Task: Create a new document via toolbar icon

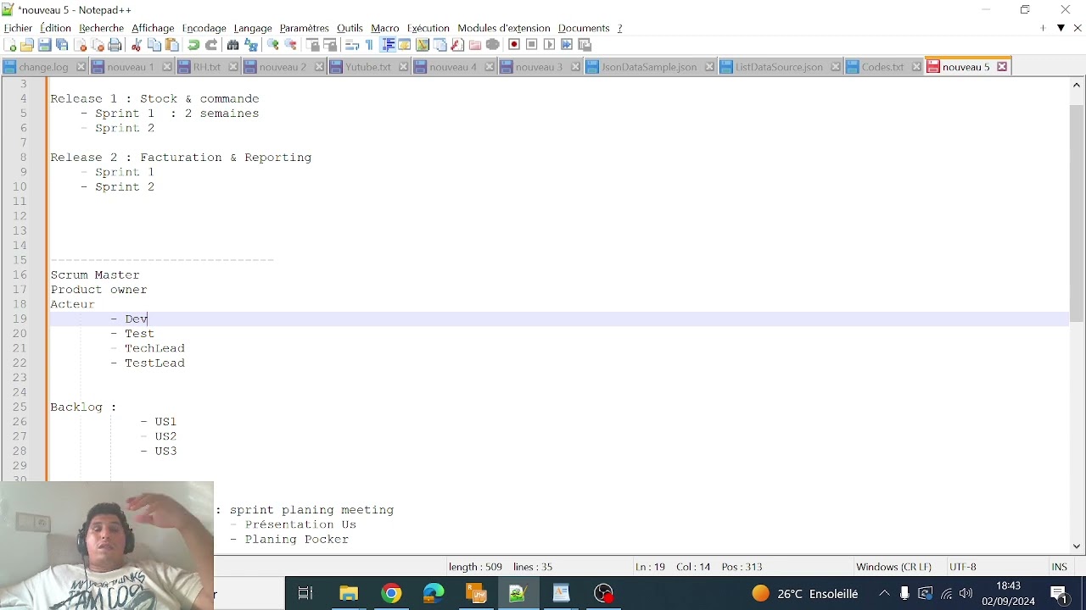Action: coord(10,45)
